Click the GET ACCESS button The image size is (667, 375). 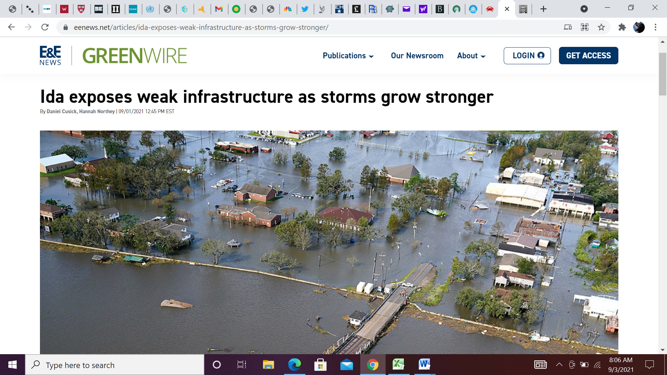[588, 56]
